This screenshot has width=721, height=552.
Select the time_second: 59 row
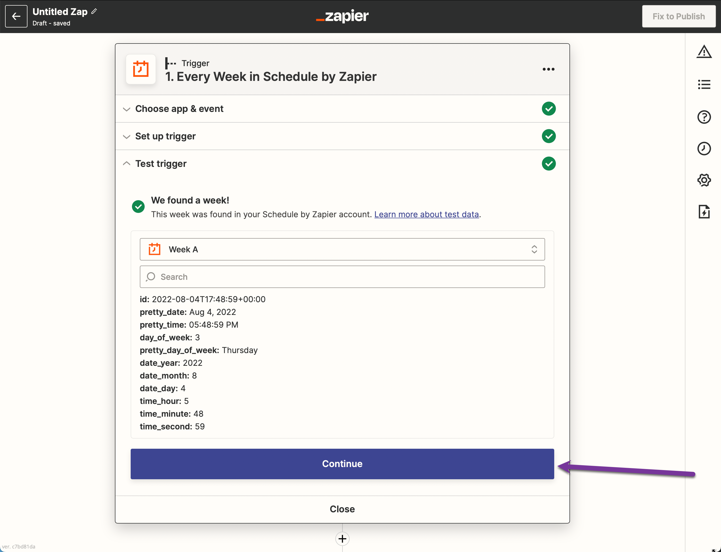[x=172, y=427]
